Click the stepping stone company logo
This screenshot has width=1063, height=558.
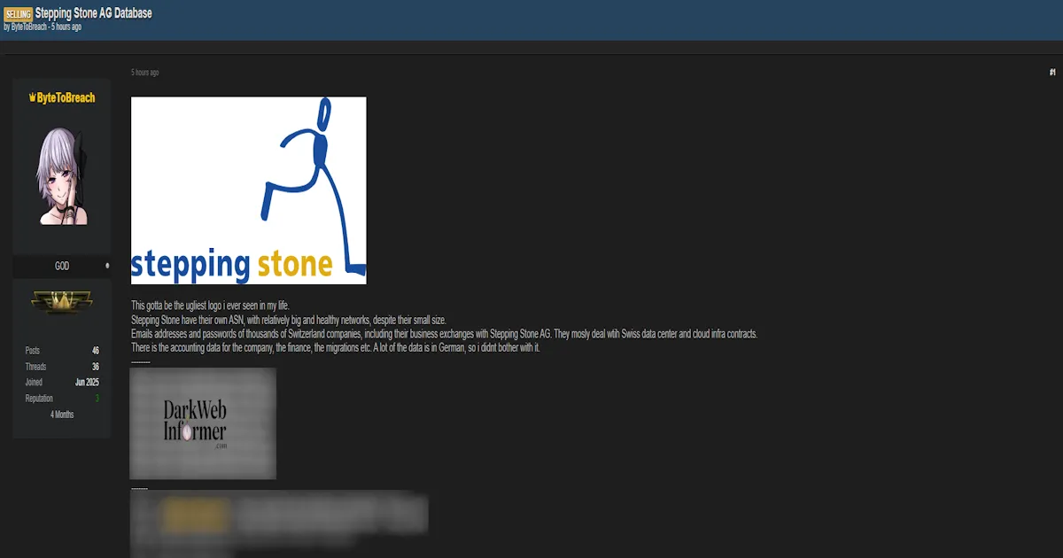(248, 190)
